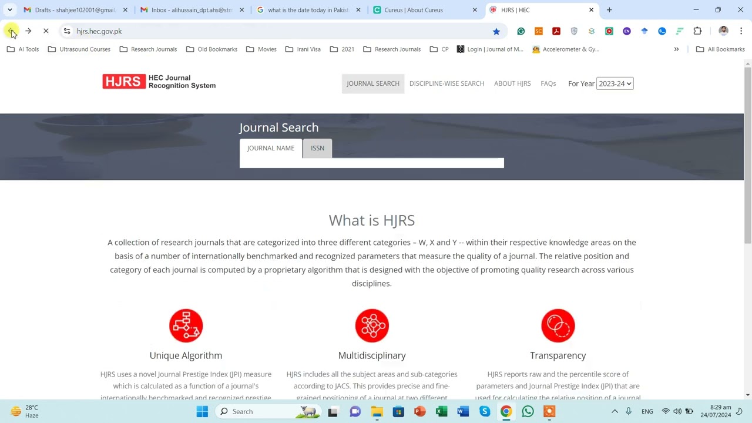Open a new browser tab
This screenshot has width=752, height=423.
(x=609, y=10)
